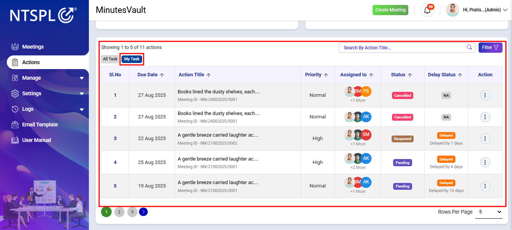The width and height of the screenshot is (512, 230).
Task: Sort by Action Title arrow icon
Action: coord(209,75)
